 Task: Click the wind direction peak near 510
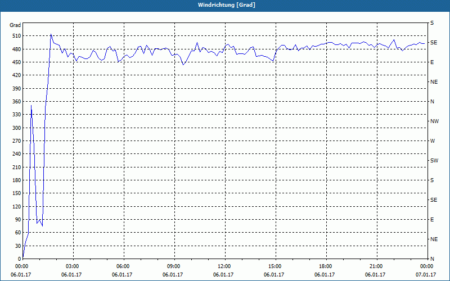(51, 34)
